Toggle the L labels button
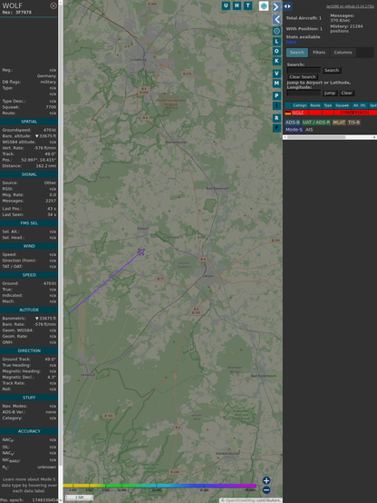This screenshot has height=503, width=377. 276,42
